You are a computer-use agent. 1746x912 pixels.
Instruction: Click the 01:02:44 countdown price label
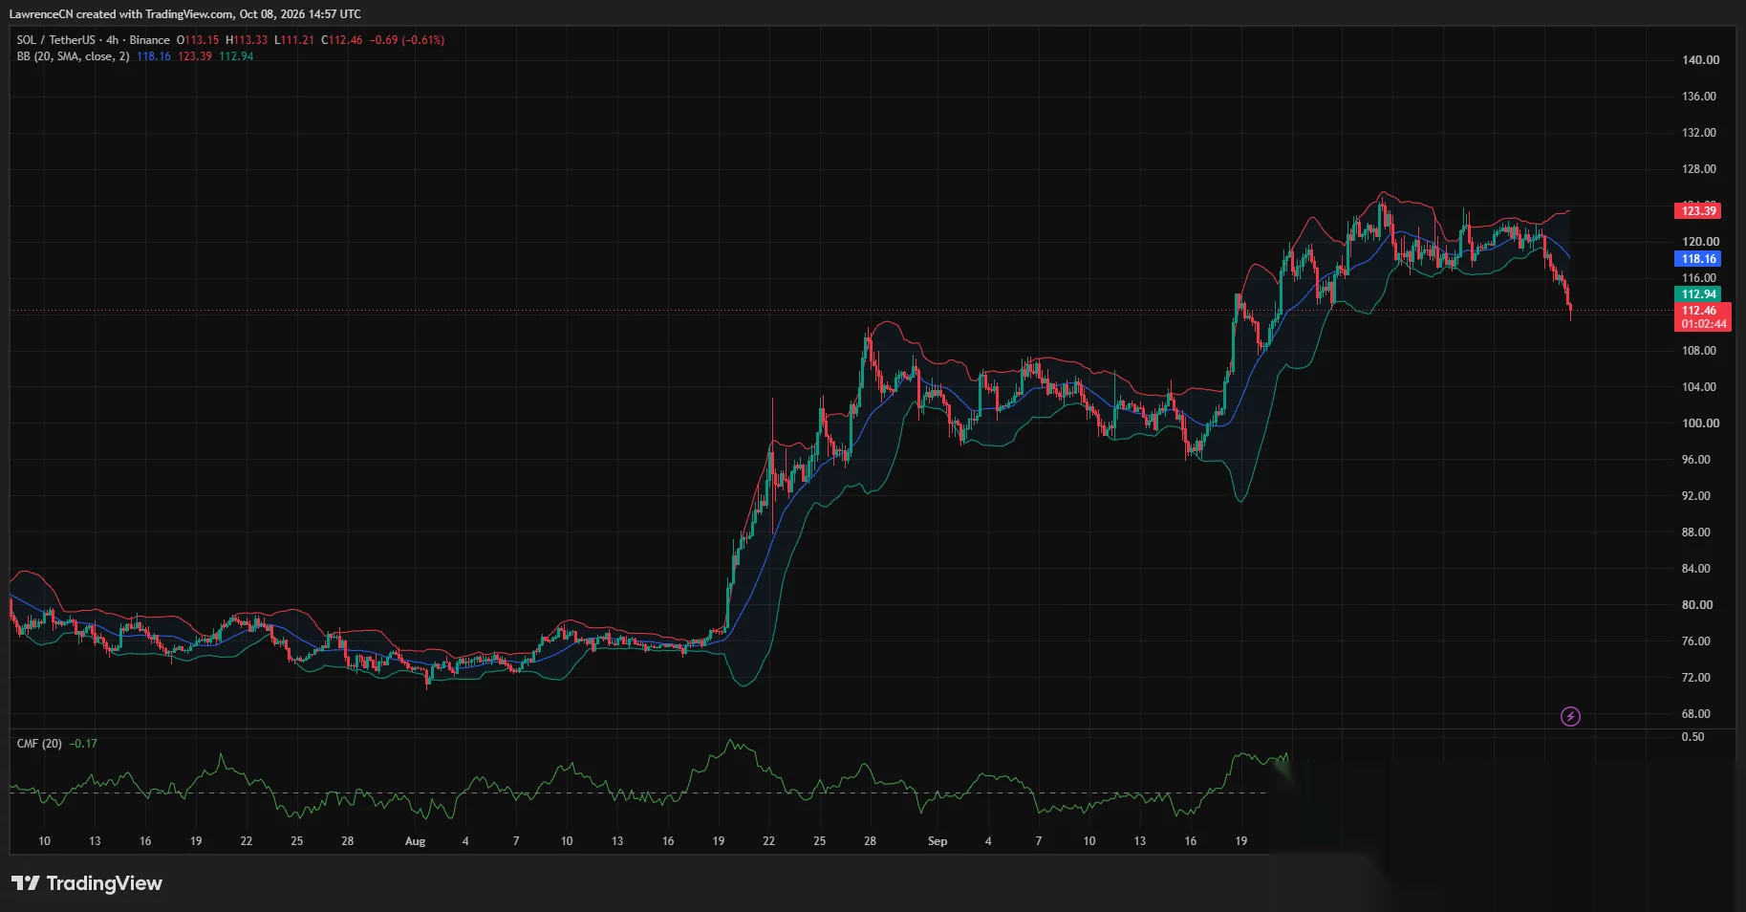1704,324
